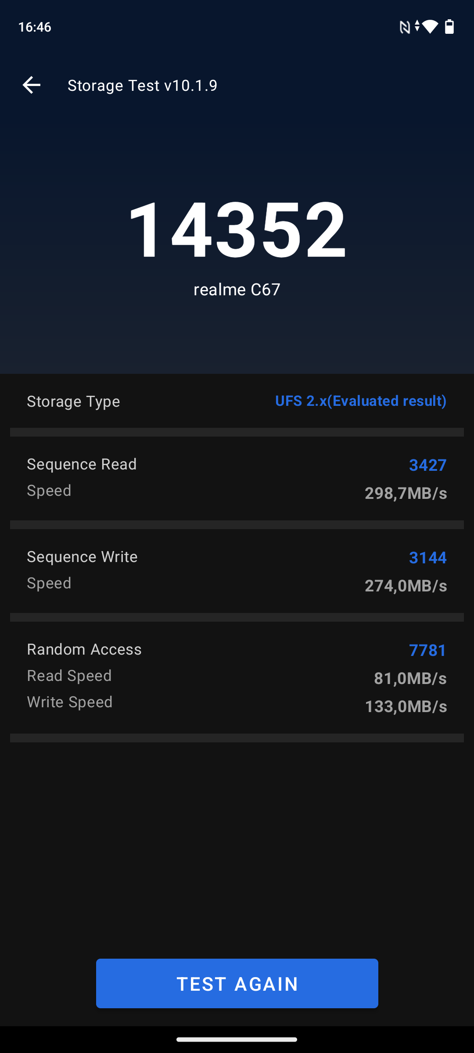Tap the Sequence Write score 3144
The width and height of the screenshot is (474, 1053).
pyautogui.click(x=427, y=558)
